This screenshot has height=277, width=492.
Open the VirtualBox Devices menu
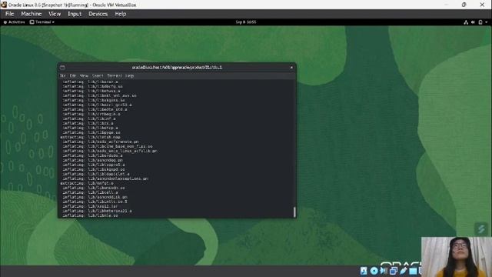coord(98,14)
